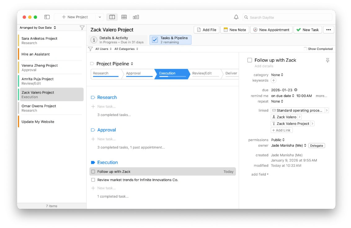Open arrow next to Zack Valero Project link

[312, 124]
